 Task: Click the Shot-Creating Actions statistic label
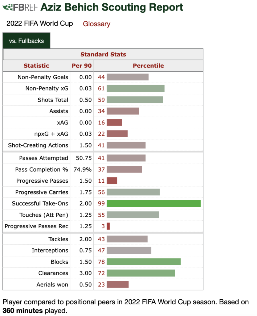(38, 145)
